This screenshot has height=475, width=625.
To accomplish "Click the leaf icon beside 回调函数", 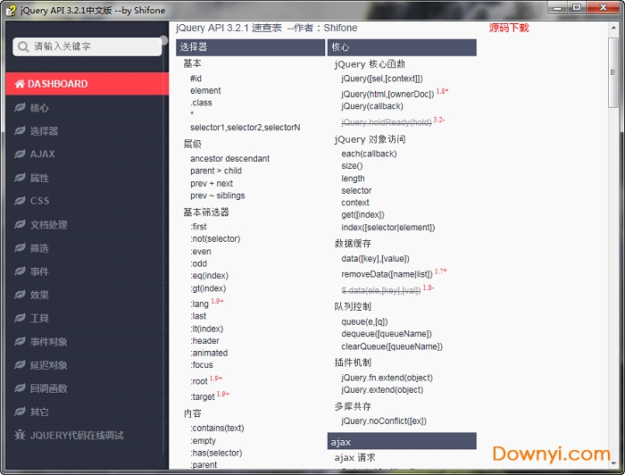I will pos(20,388).
